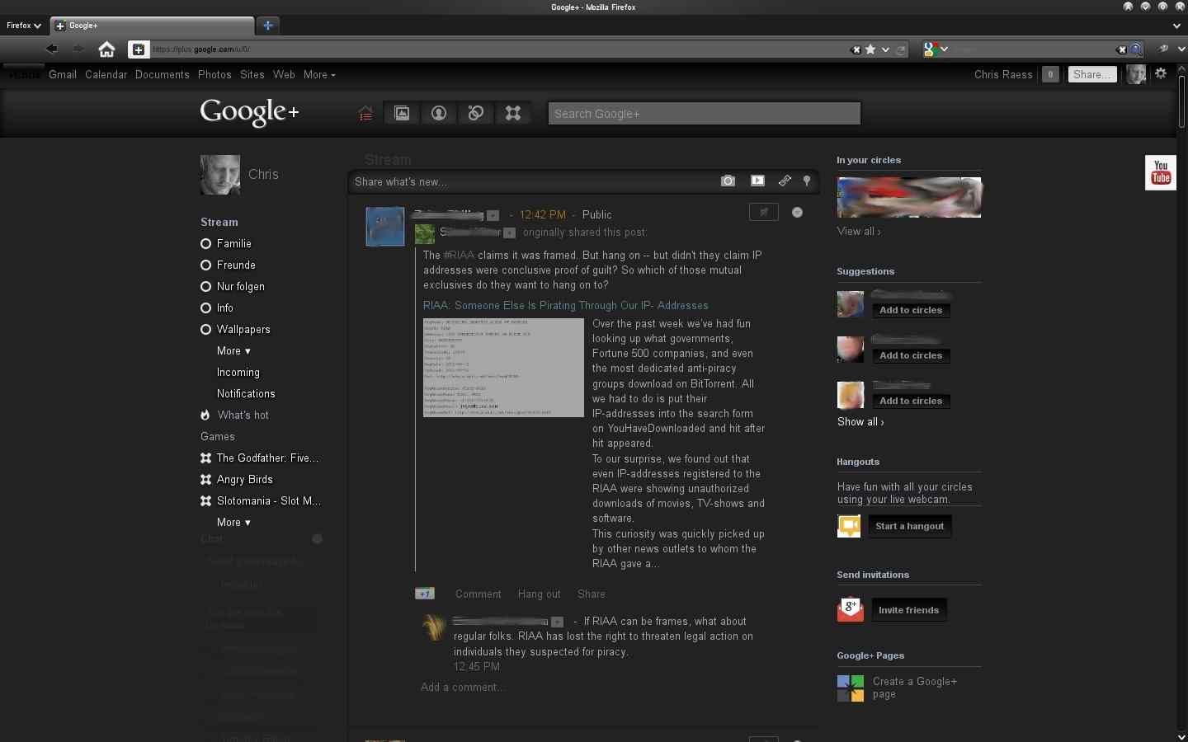Click the Share... button in Google bar

[x=1092, y=74]
